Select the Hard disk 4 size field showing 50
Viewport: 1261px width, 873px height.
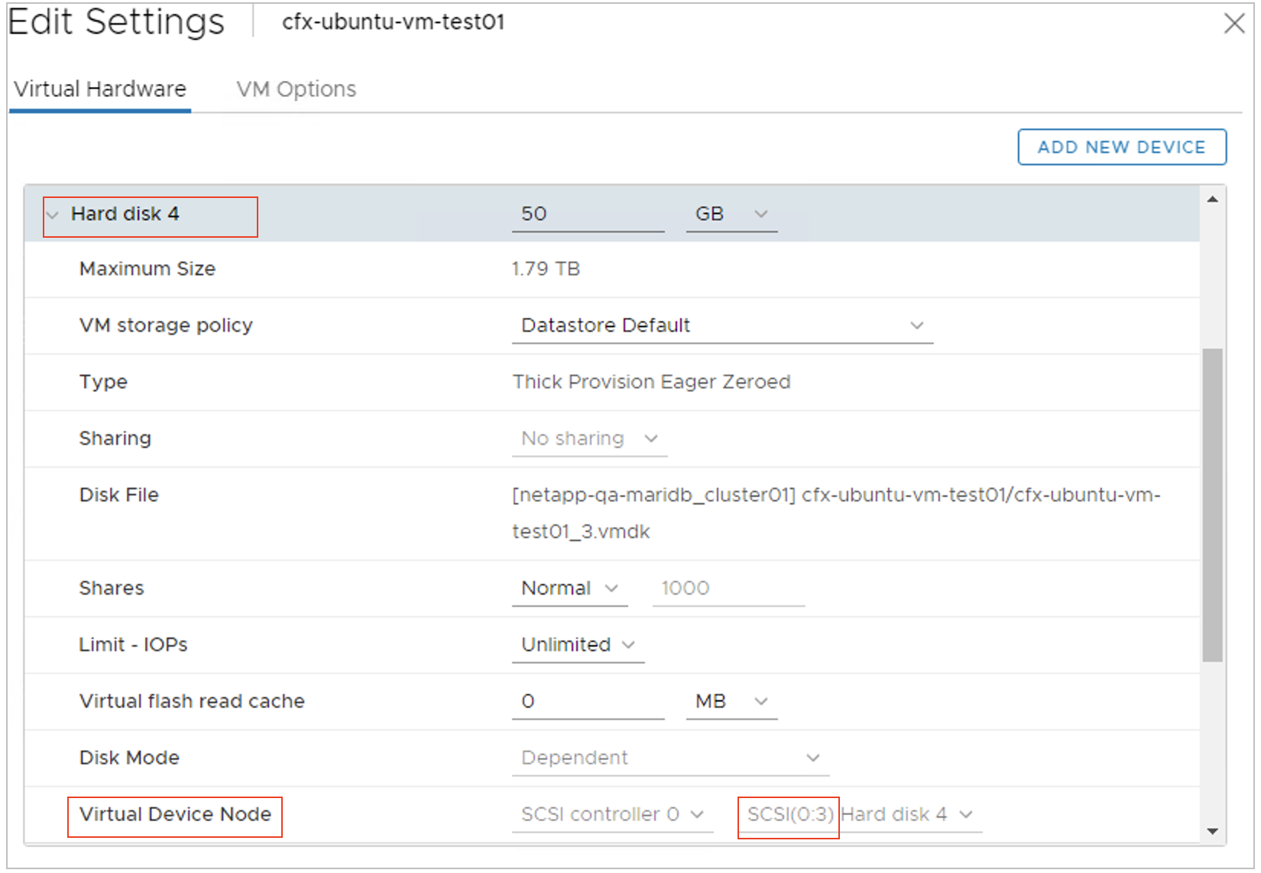(588, 214)
